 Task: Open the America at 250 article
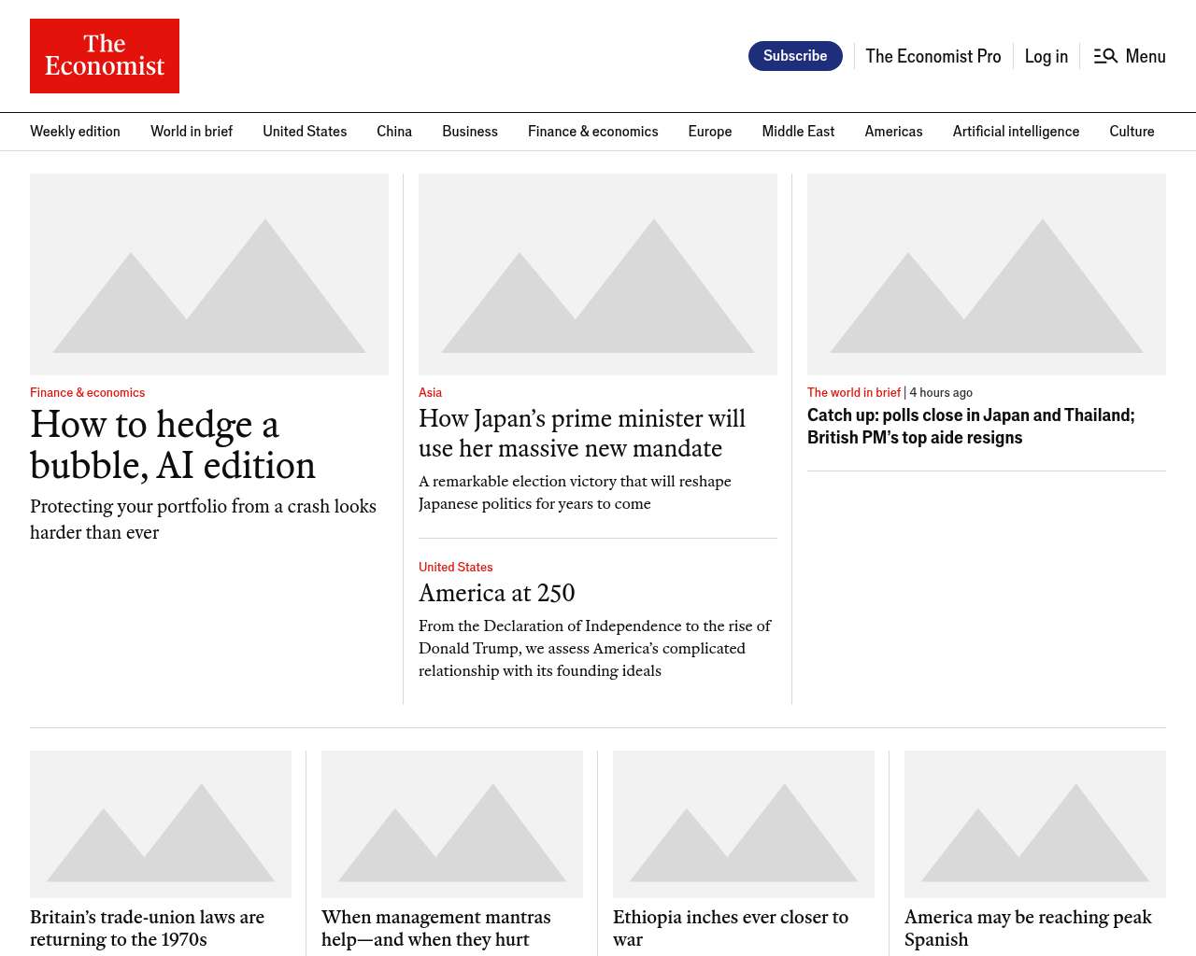click(496, 593)
